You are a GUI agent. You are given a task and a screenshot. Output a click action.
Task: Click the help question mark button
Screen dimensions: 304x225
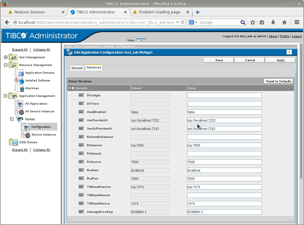pos(289,52)
